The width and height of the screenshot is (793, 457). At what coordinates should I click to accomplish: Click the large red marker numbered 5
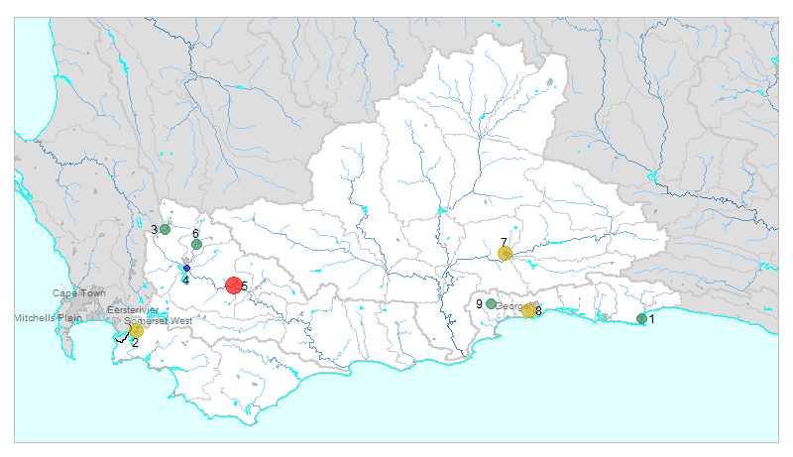[x=234, y=286]
